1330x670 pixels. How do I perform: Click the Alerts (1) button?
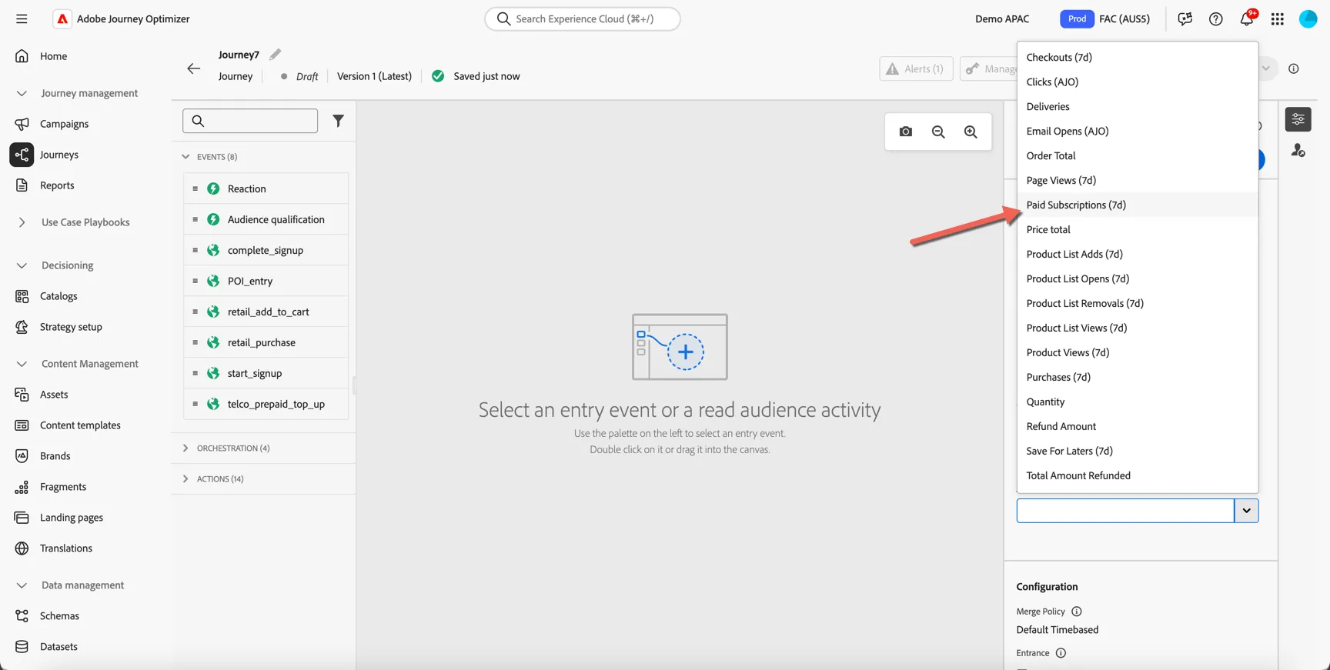(x=916, y=68)
